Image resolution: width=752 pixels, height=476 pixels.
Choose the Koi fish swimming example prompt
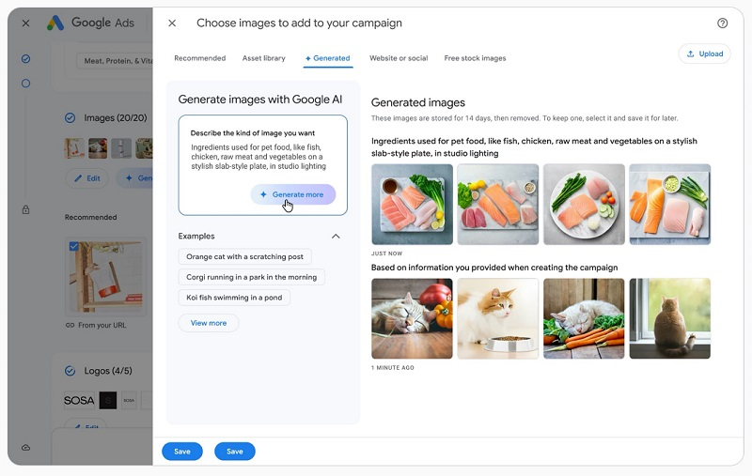pos(234,298)
